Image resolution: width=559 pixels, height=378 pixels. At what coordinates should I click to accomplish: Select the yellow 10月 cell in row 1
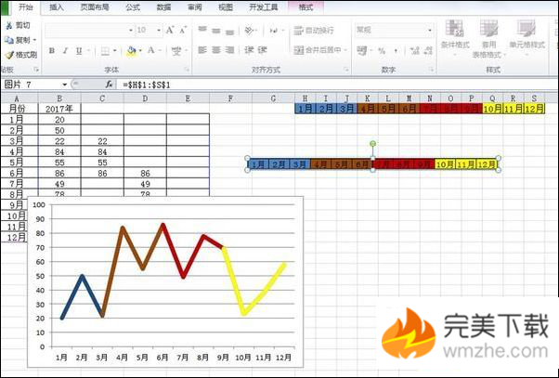click(x=493, y=109)
